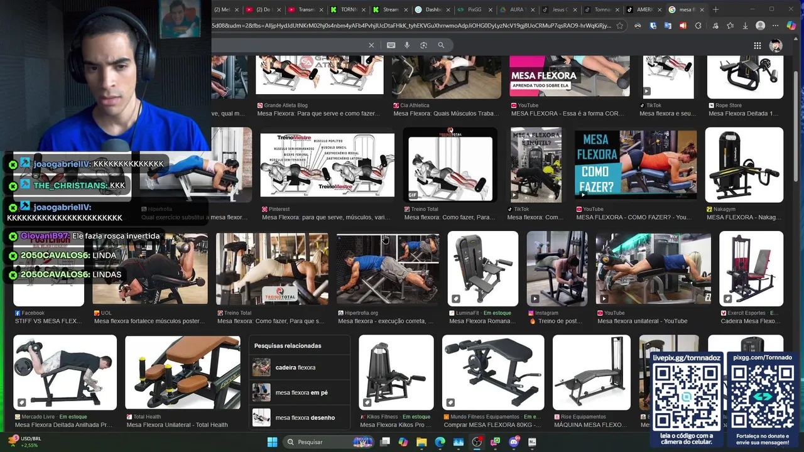The image size is (804, 452).
Task: Open Rise Equipamentos MÁQUINA MESA FLEXORA image
Action: (591, 372)
